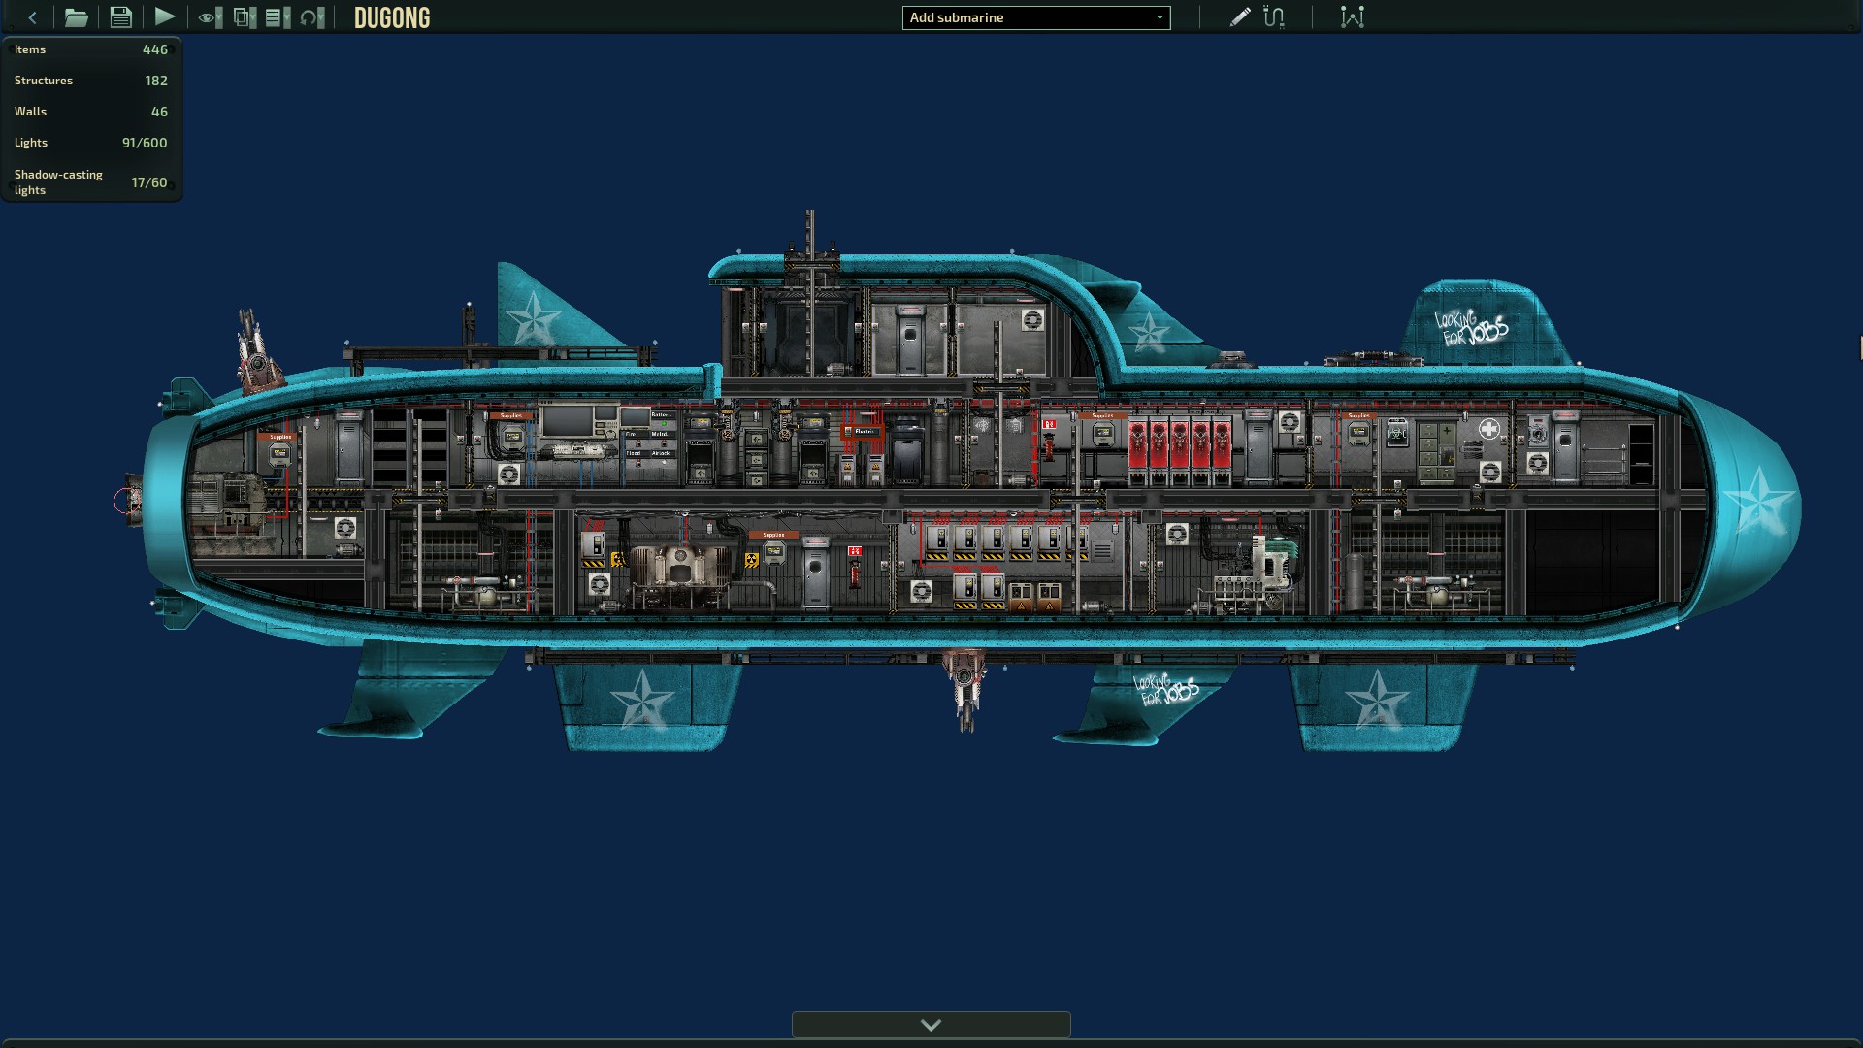
Task: Start test run with the play icon
Action: pos(164,16)
